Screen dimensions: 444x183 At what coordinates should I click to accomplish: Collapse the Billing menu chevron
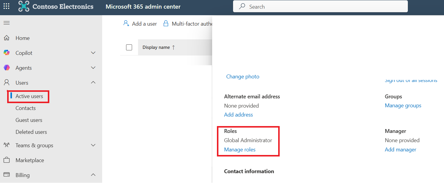93,175
